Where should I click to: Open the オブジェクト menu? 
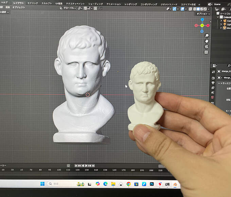point(19,7)
